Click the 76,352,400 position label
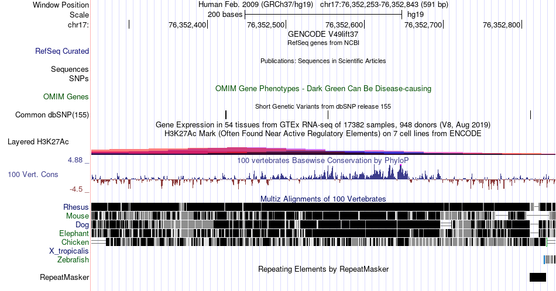This screenshot has width=556, height=291. point(187,25)
